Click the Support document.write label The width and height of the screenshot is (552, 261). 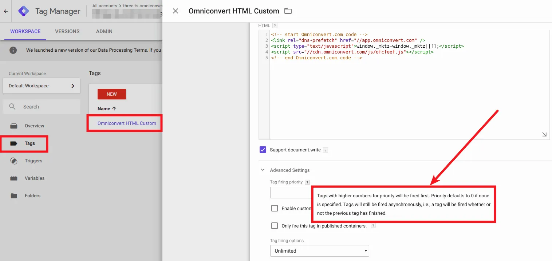[x=295, y=150]
